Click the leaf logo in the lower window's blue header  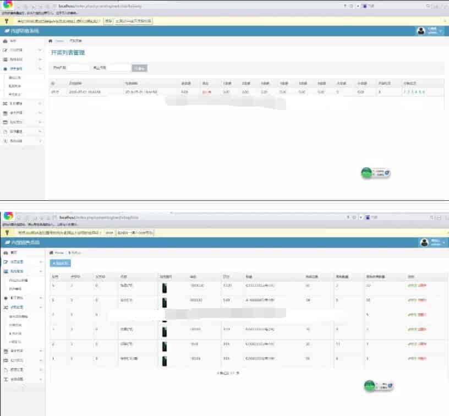click(x=8, y=243)
